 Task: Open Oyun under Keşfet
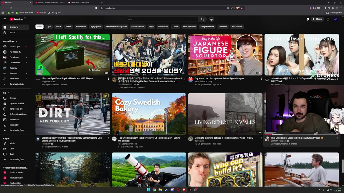click(x=15, y=154)
